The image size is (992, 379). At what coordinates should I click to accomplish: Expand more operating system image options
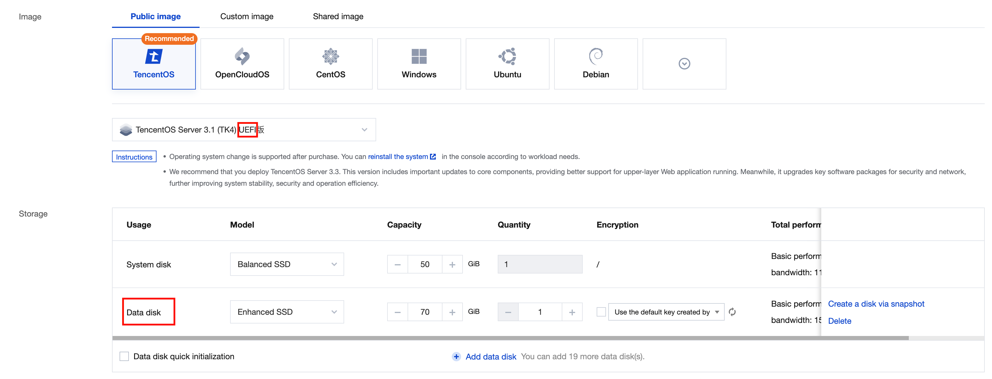click(x=684, y=64)
